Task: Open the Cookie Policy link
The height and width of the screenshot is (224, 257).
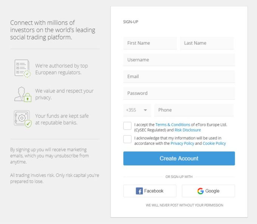Action: [x=214, y=144]
